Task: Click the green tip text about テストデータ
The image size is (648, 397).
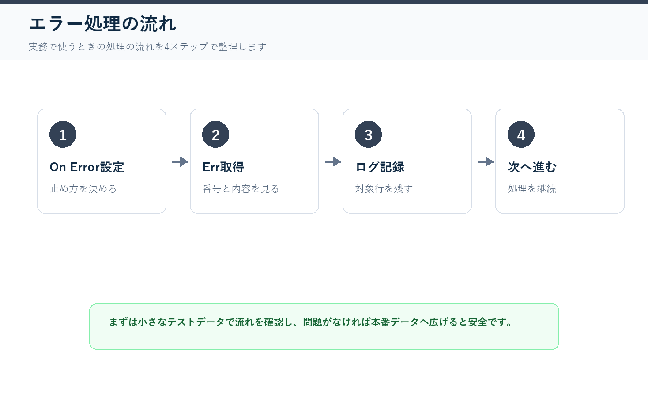Action: 311,322
